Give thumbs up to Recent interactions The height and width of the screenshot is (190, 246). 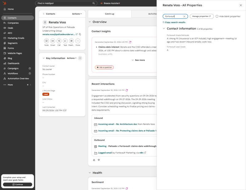[94, 160]
